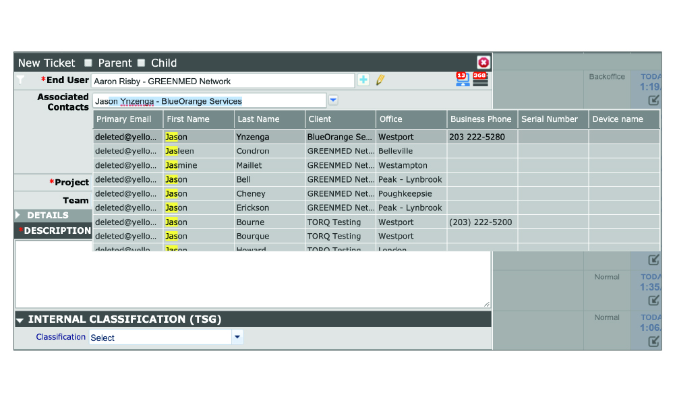Click the plus icon beside End User
This screenshot has width=675, height=405.
363,80
